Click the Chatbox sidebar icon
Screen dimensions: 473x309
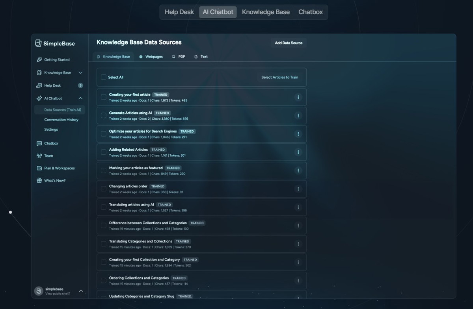pyautogui.click(x=39, y=144)
